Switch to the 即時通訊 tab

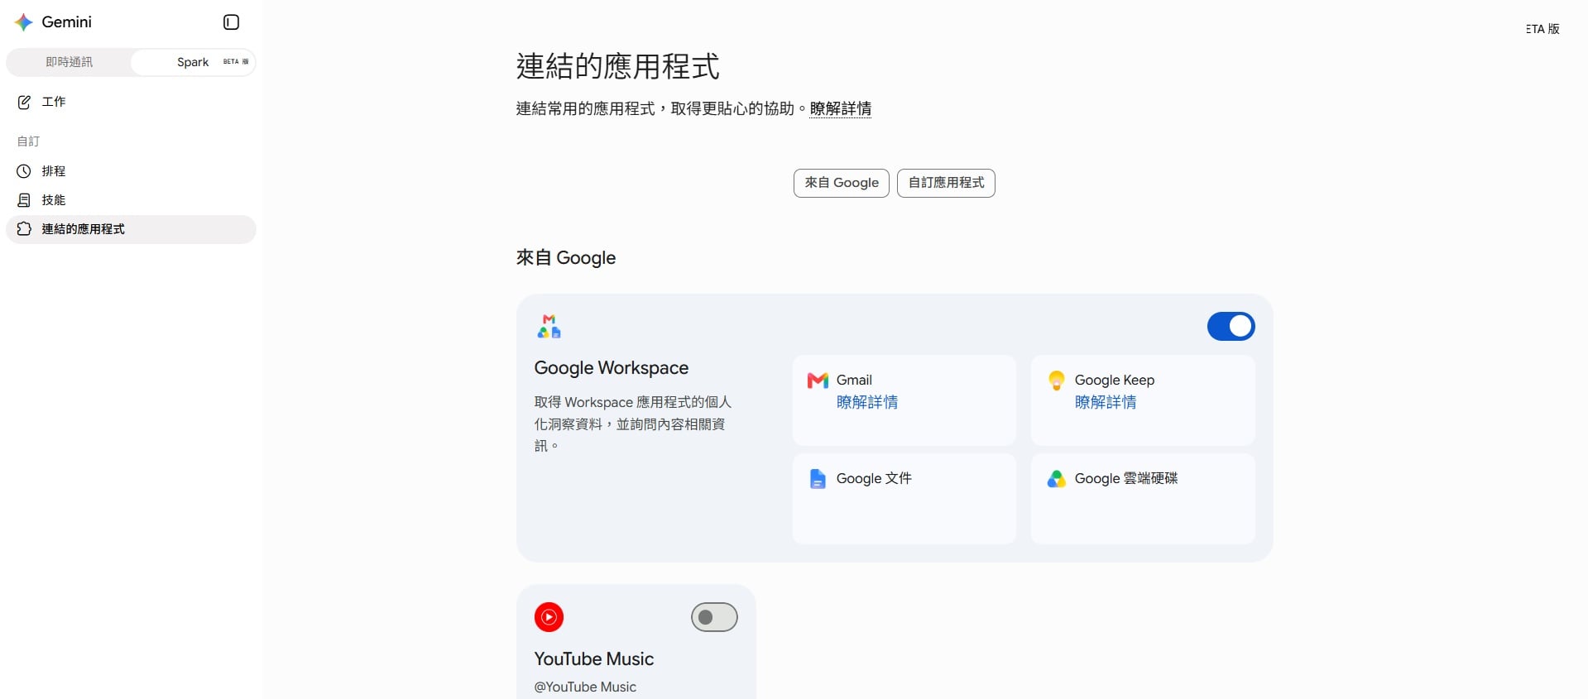click(69, 62)
